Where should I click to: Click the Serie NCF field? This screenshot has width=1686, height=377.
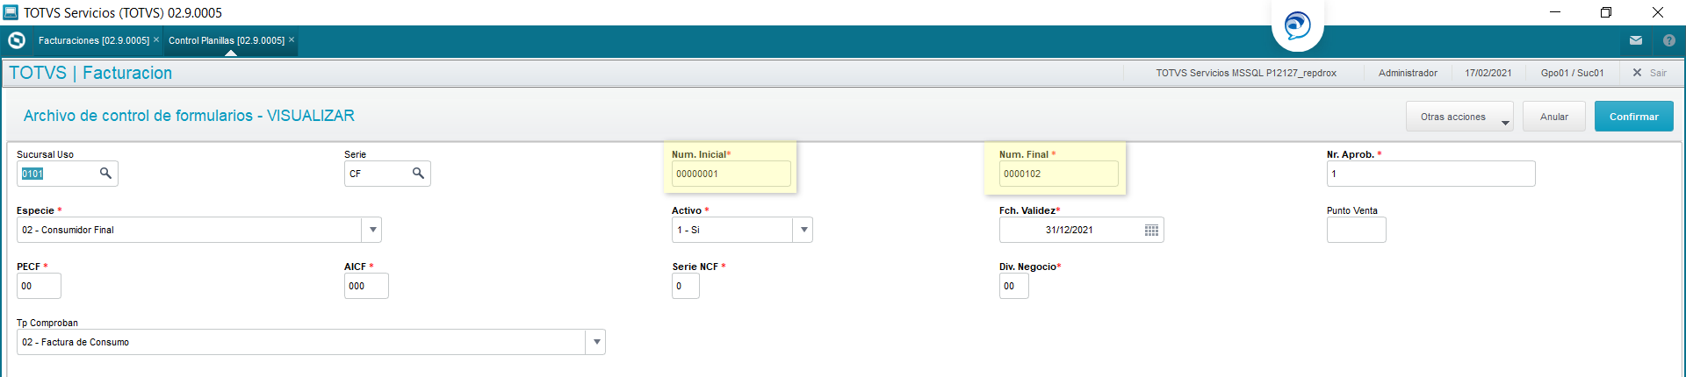[686, 286]
